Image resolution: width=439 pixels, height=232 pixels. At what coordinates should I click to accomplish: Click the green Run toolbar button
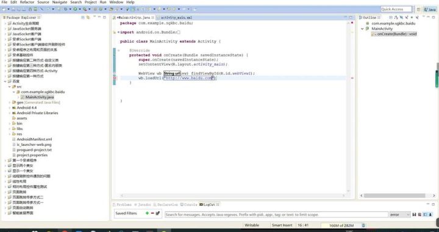(75, 9)
